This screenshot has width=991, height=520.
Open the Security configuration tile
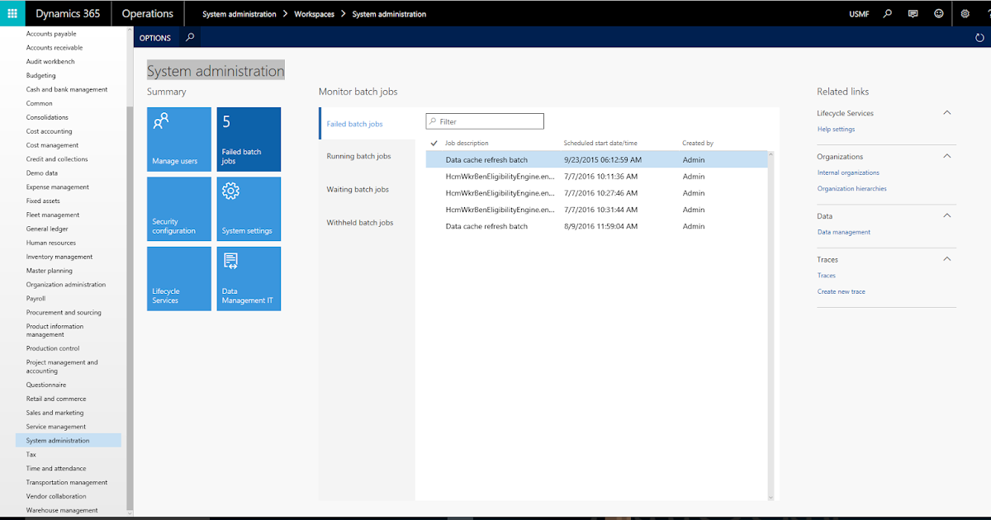click(178, 208)
